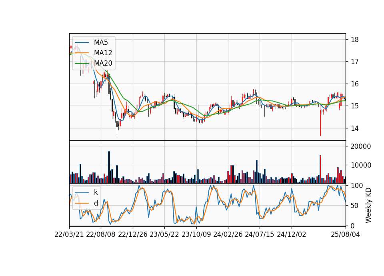Click the tallest black volume bar
Image resolution: width=384 pixels, height=276 pixels.
coord(109,167)
